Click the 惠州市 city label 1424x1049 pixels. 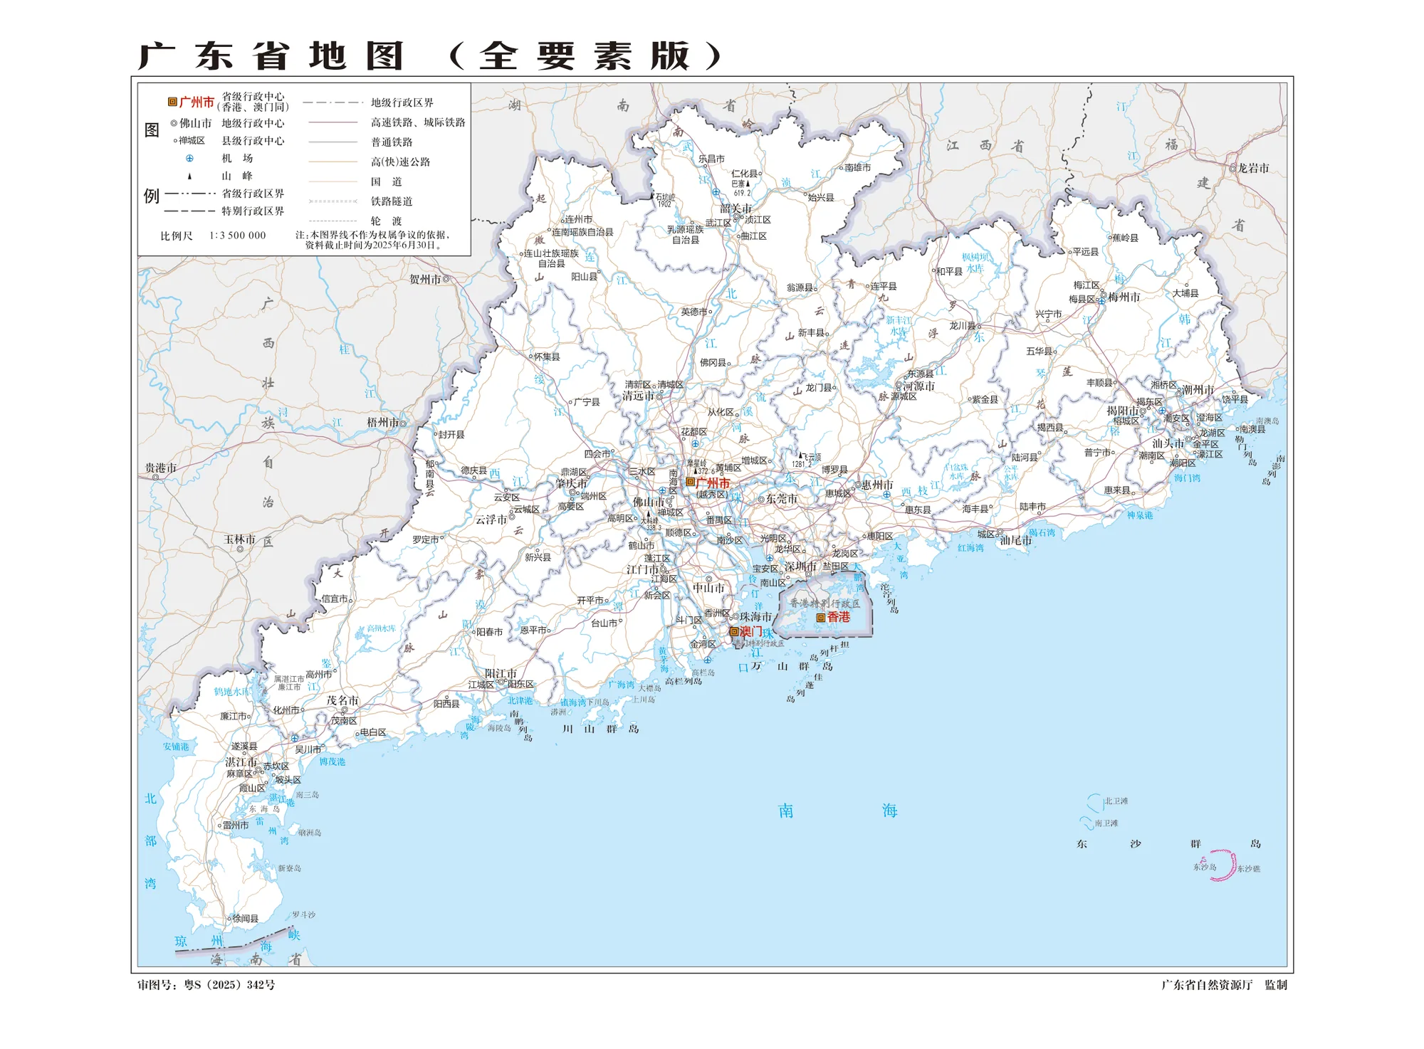(877, 485)
